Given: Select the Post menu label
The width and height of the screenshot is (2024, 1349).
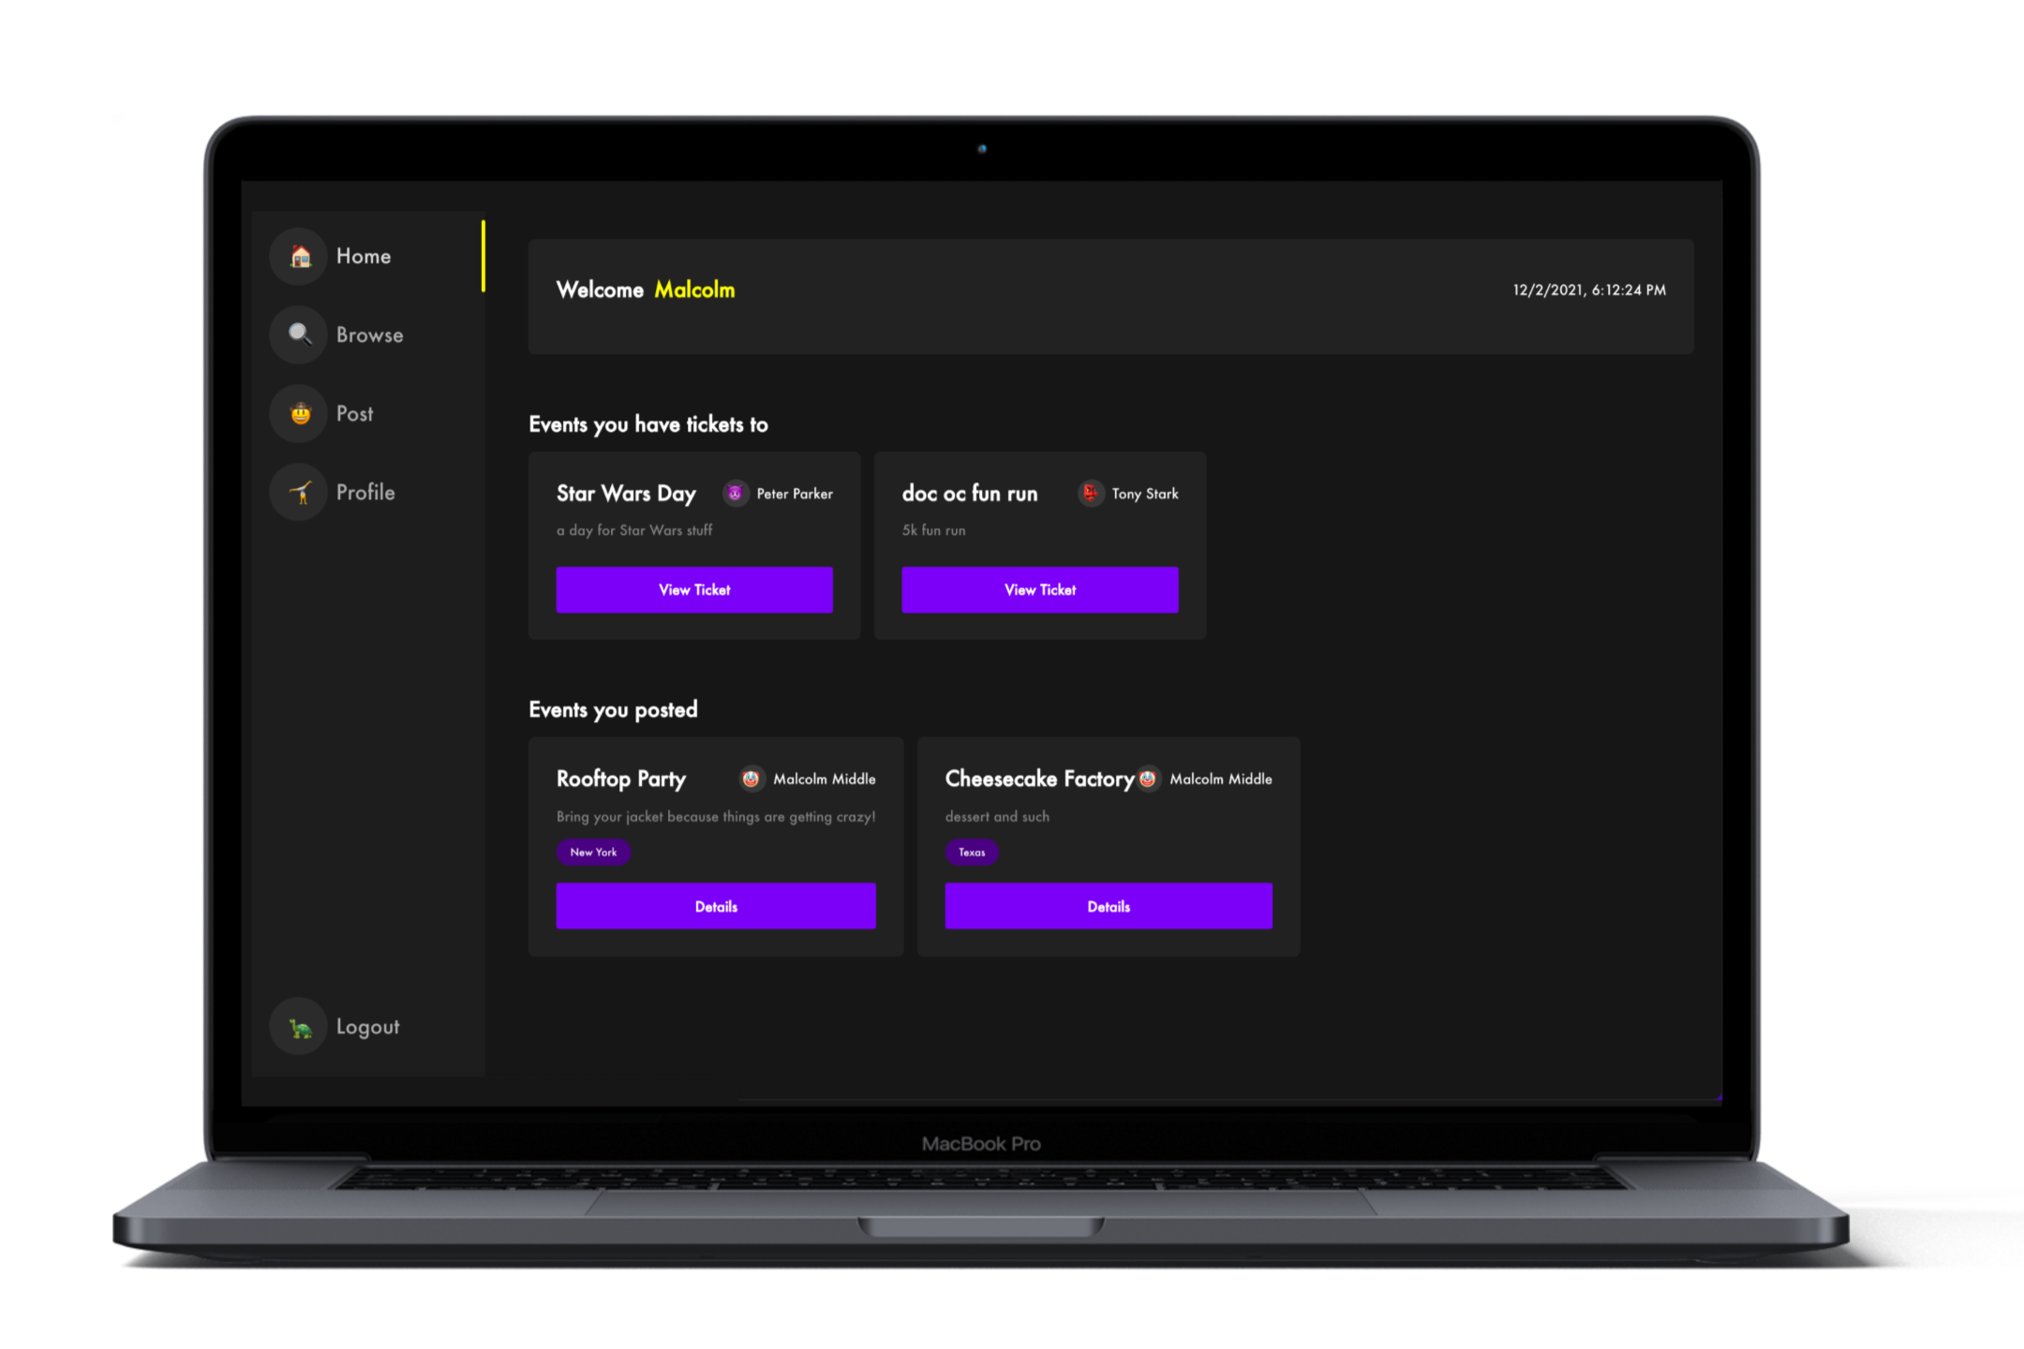Looking at the screenshot, I should pyautogui.click(x=354, y=414).
